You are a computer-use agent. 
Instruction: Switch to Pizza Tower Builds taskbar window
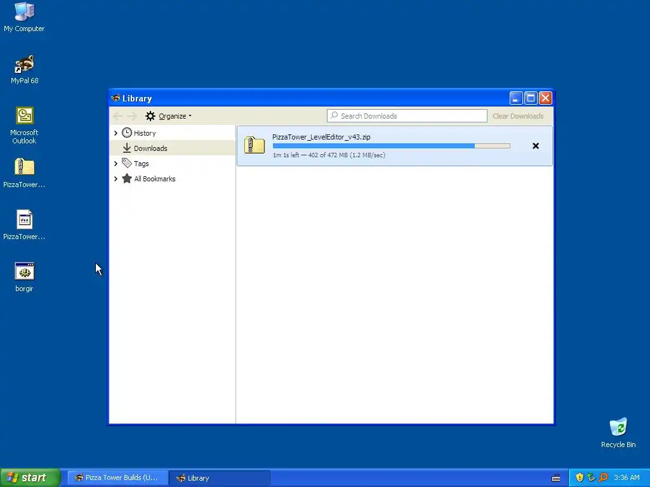point(117,477)
